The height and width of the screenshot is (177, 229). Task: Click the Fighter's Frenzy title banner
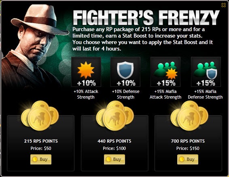point(146,18)
